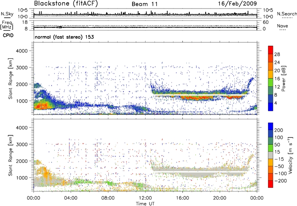Click the '3000' tick on the velocity panel

click(x=22, y=144)
